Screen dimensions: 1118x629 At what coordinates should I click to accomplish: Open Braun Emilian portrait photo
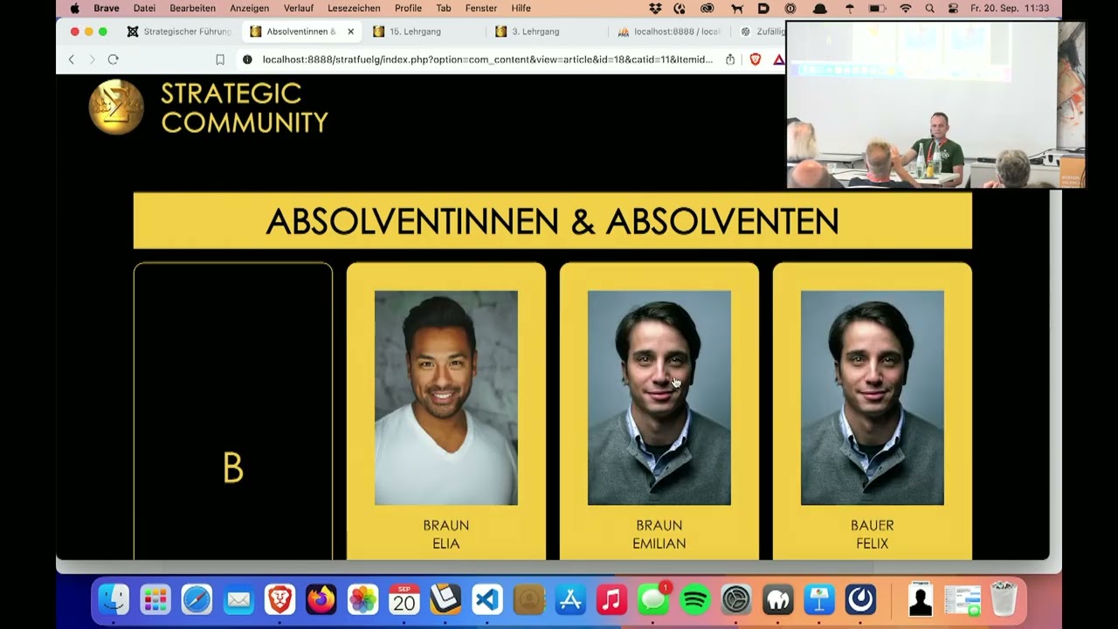point(659,397)
